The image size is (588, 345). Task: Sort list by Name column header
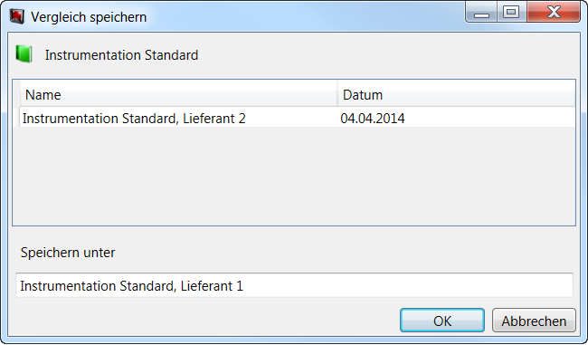click(x=178, y=94)
